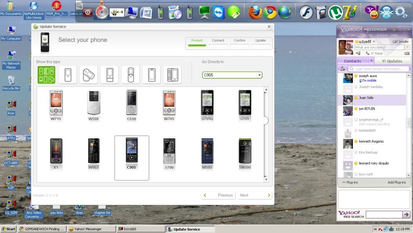
Task: Open the Contacts tab dropdown arrow
Action: [371, 61]
